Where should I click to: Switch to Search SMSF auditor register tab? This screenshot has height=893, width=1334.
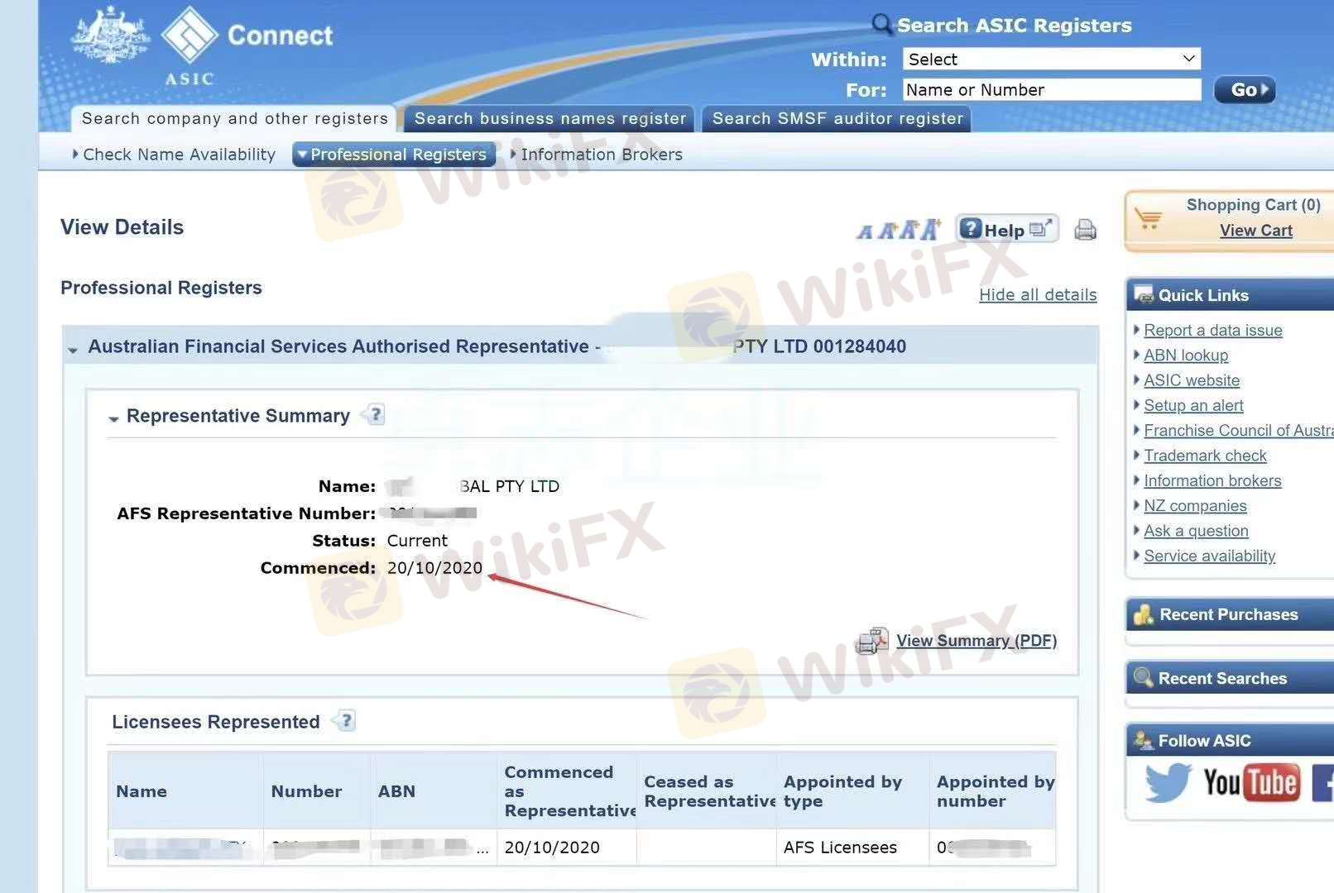coord(837,118)
